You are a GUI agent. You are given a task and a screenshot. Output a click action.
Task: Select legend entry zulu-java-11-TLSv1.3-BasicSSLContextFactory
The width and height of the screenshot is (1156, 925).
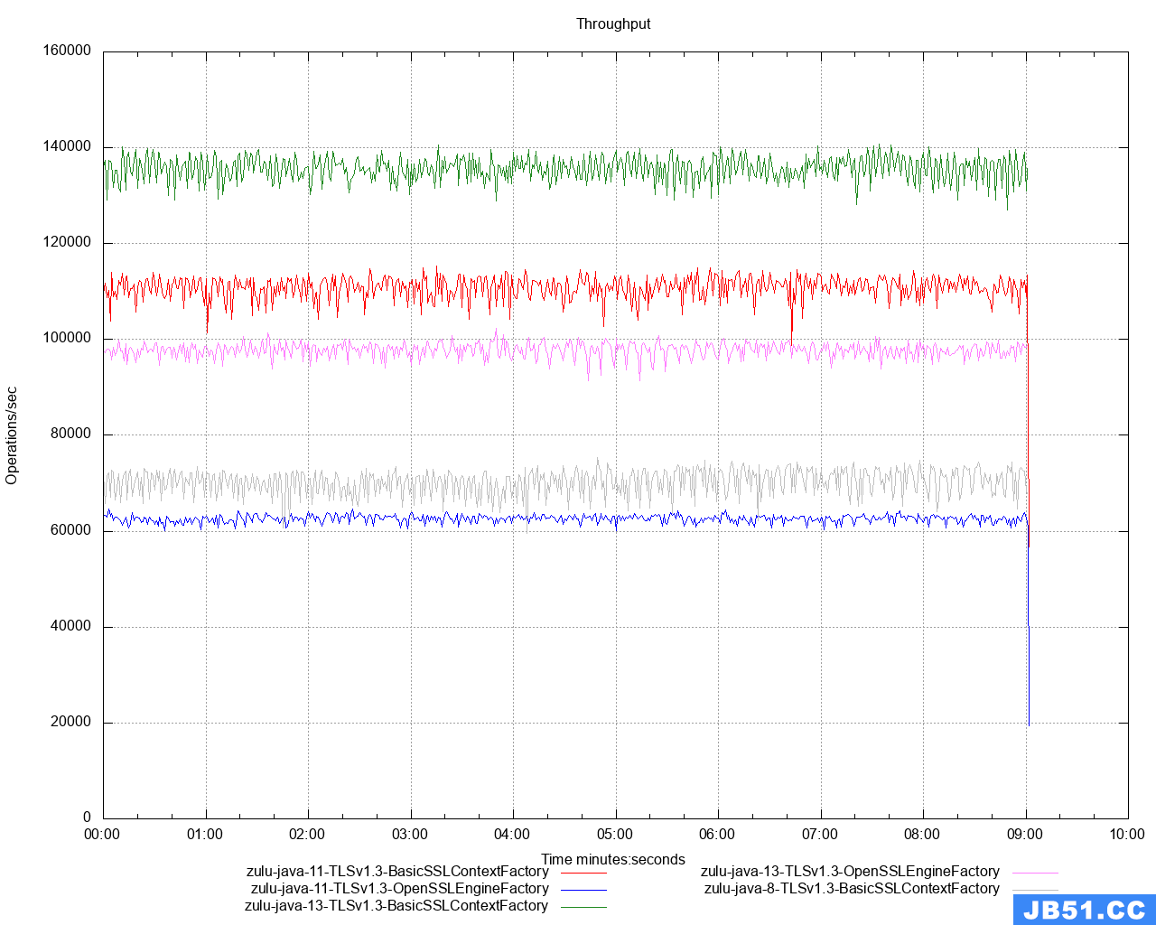pos(397,872)
